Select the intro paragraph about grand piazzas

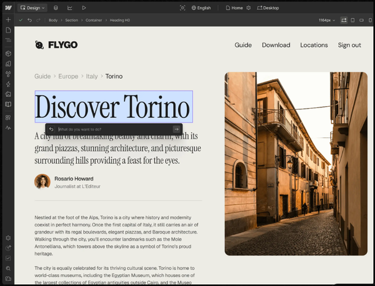point(118,148)
